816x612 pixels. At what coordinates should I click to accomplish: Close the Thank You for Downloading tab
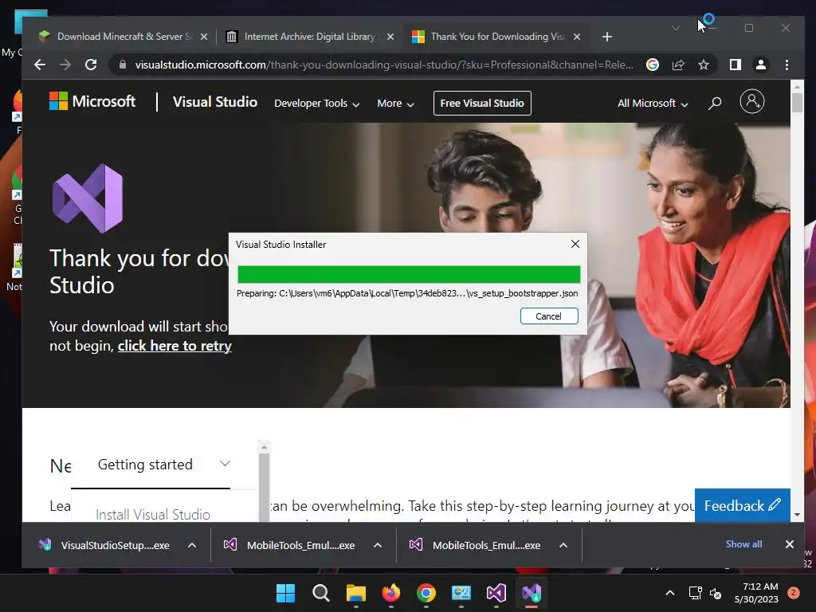click(x=577, y=37)
